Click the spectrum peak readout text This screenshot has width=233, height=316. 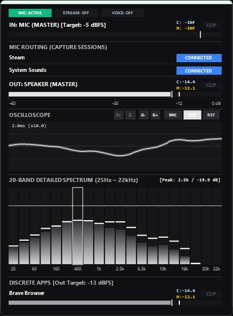click(x=190, y=180)
